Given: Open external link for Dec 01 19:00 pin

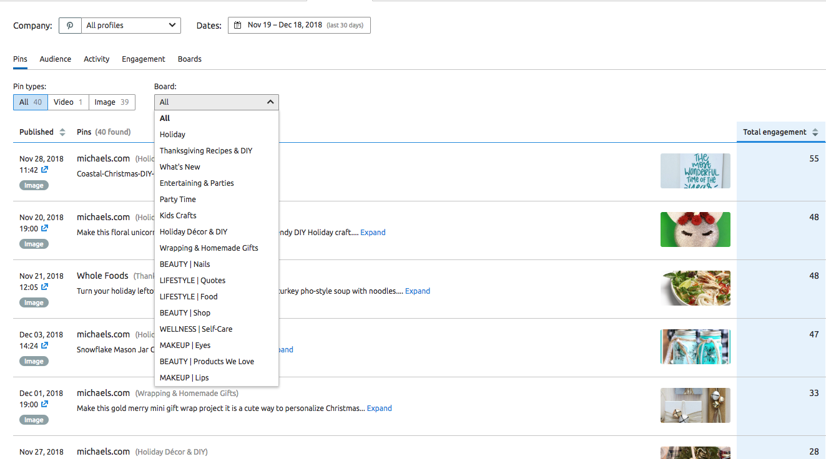Looking at the screenshot, I should coord(45,404).
